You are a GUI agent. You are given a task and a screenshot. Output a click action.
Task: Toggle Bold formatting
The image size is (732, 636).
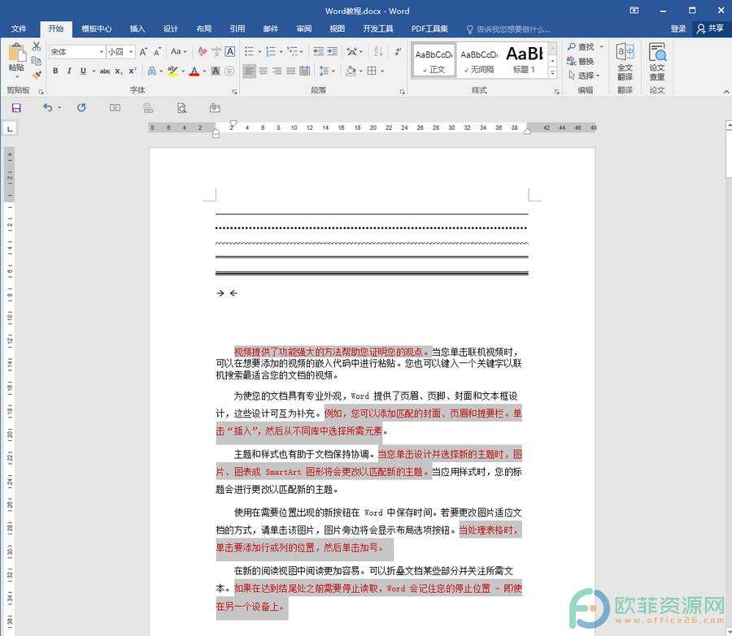[55, 71]
